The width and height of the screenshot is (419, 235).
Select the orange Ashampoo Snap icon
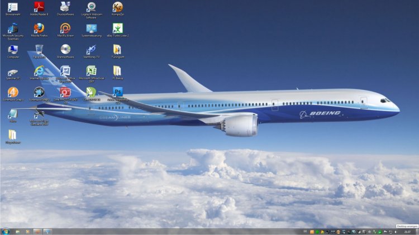click(x=13, y=94)
